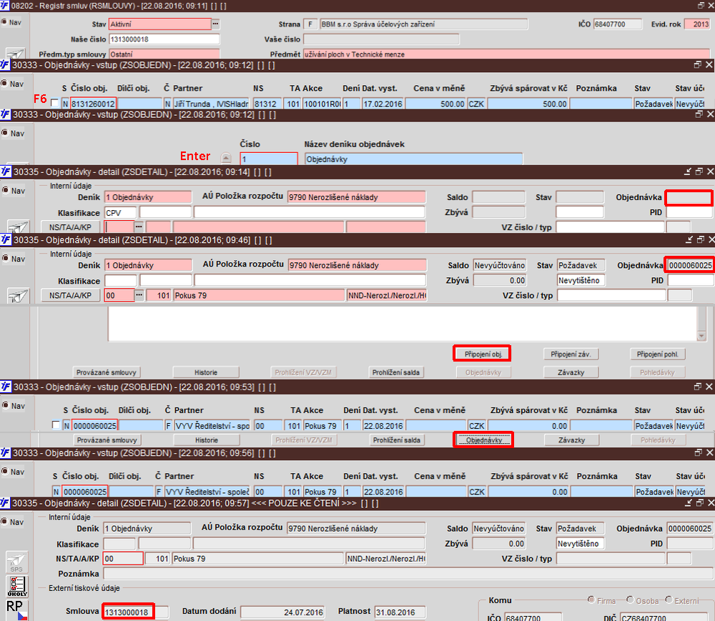Click Historie button in the 09:53 window
715x621 pixels.
pyautogui.click(x=206, y=439)
